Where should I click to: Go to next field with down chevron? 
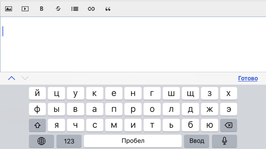click(x=25, y=78)
